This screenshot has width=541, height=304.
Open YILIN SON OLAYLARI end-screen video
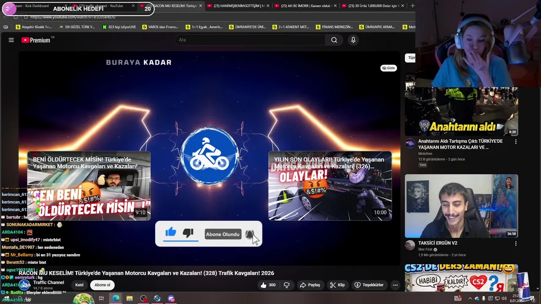330,186
